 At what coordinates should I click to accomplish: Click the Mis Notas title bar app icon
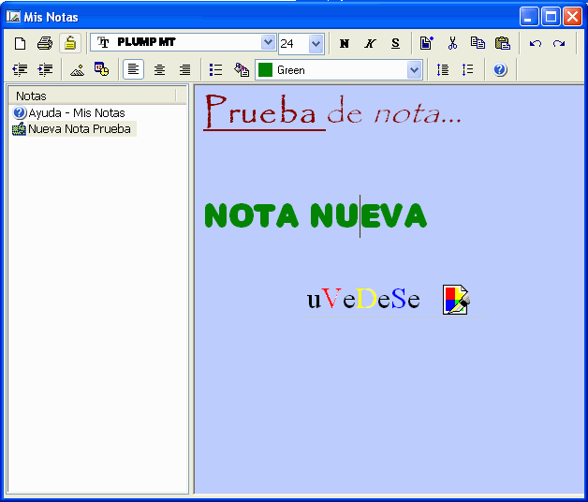pos(13,17)
